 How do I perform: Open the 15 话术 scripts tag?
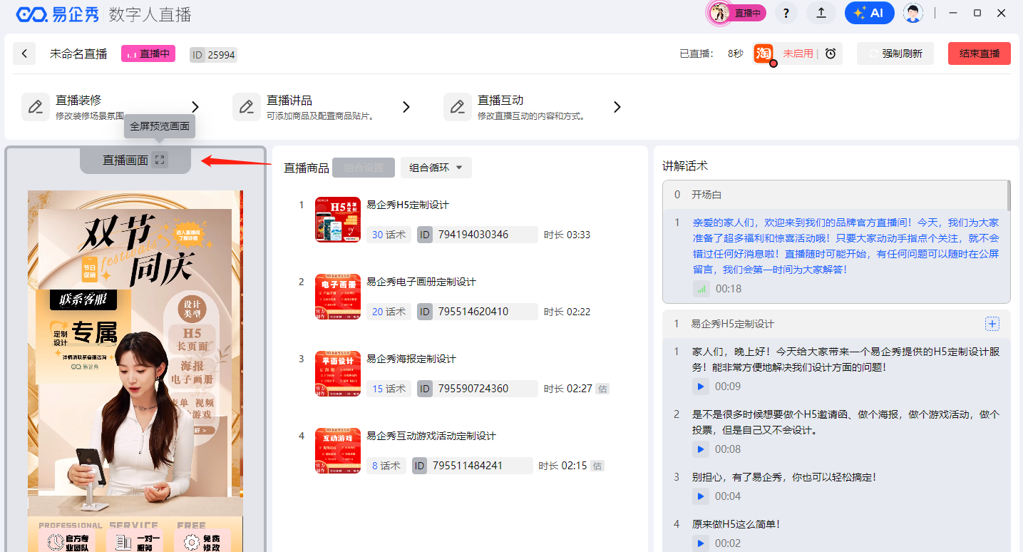389,389
